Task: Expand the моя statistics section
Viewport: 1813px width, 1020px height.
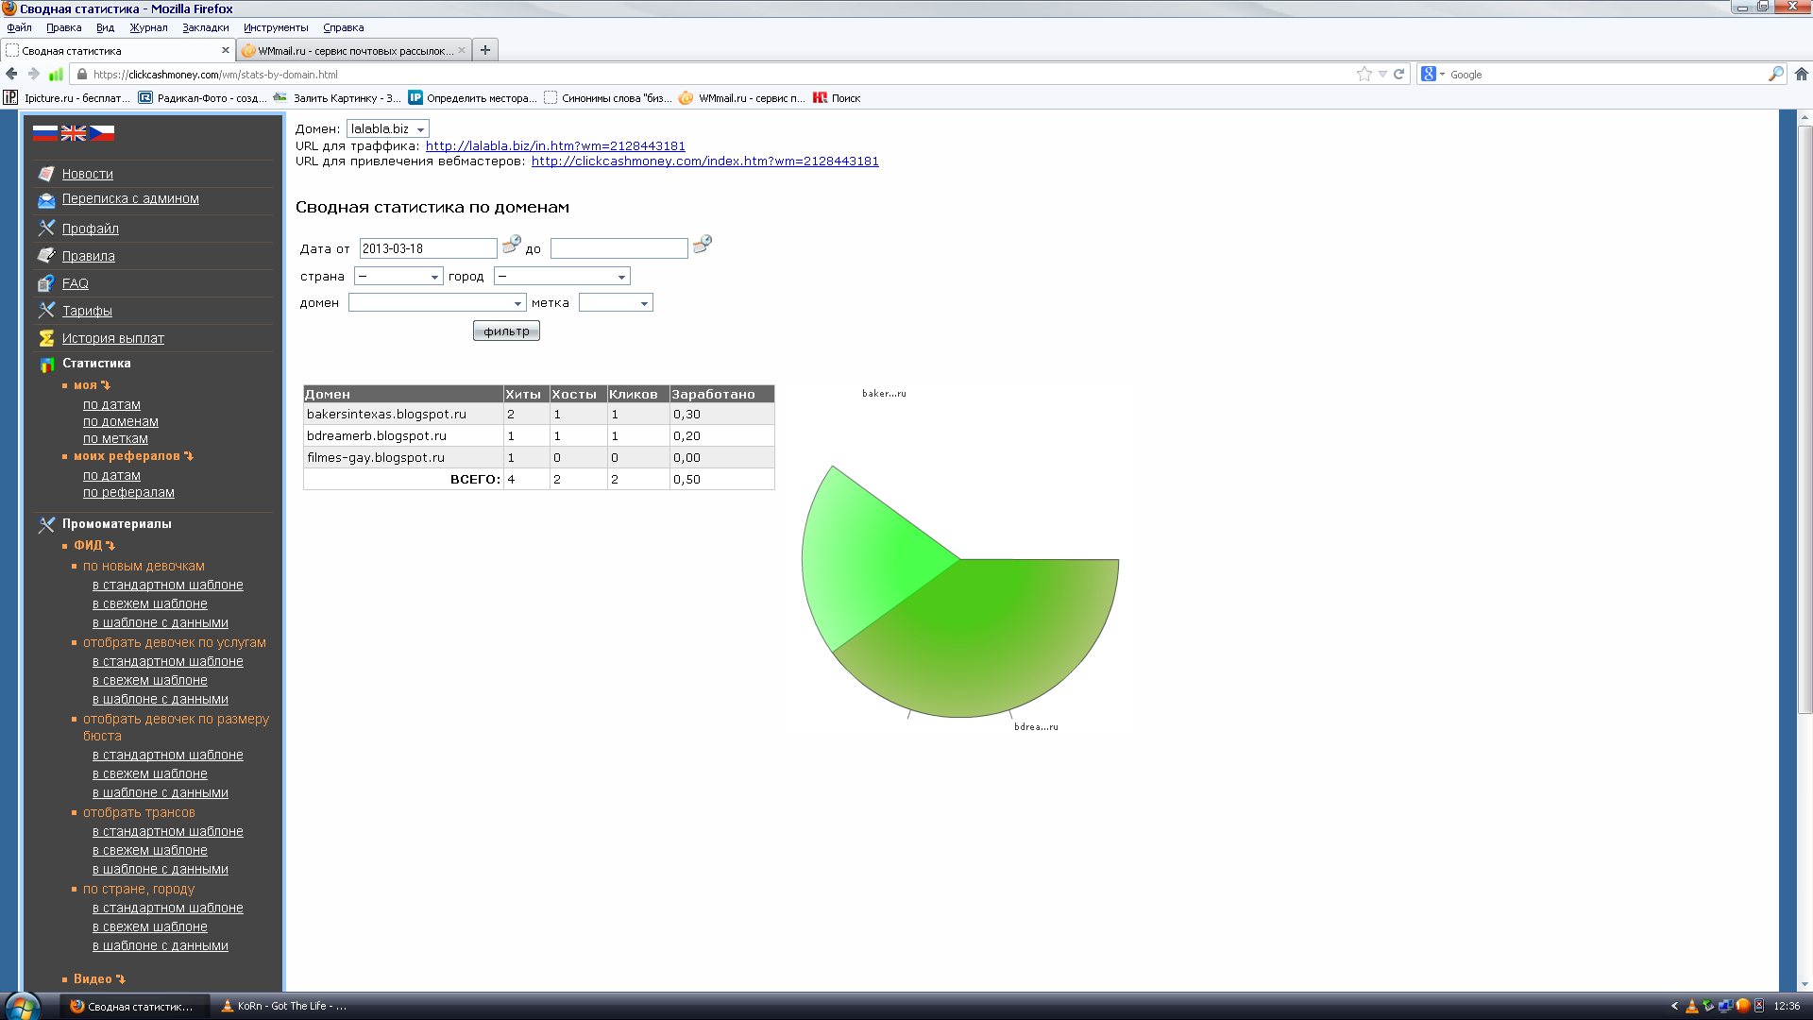Action: 92,385
